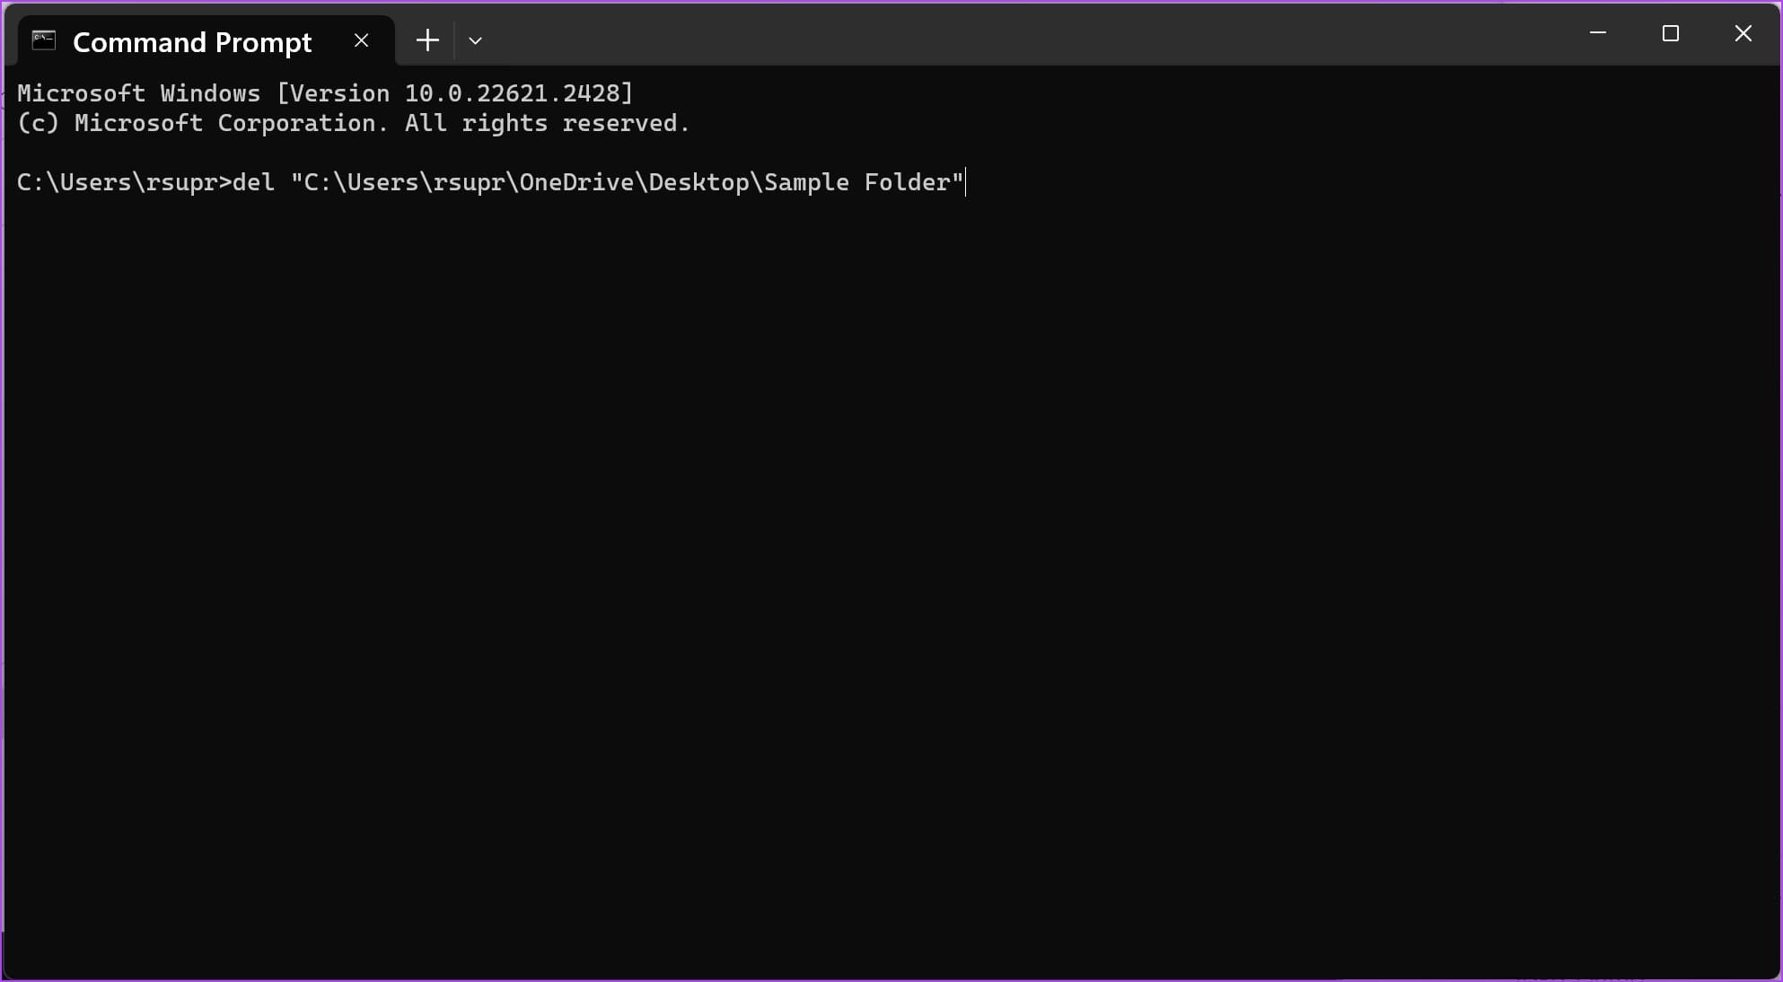Click the version number 10.0.22621.2428
The height and width of the screenshot is (982, 1783).
tap(512, 93)
